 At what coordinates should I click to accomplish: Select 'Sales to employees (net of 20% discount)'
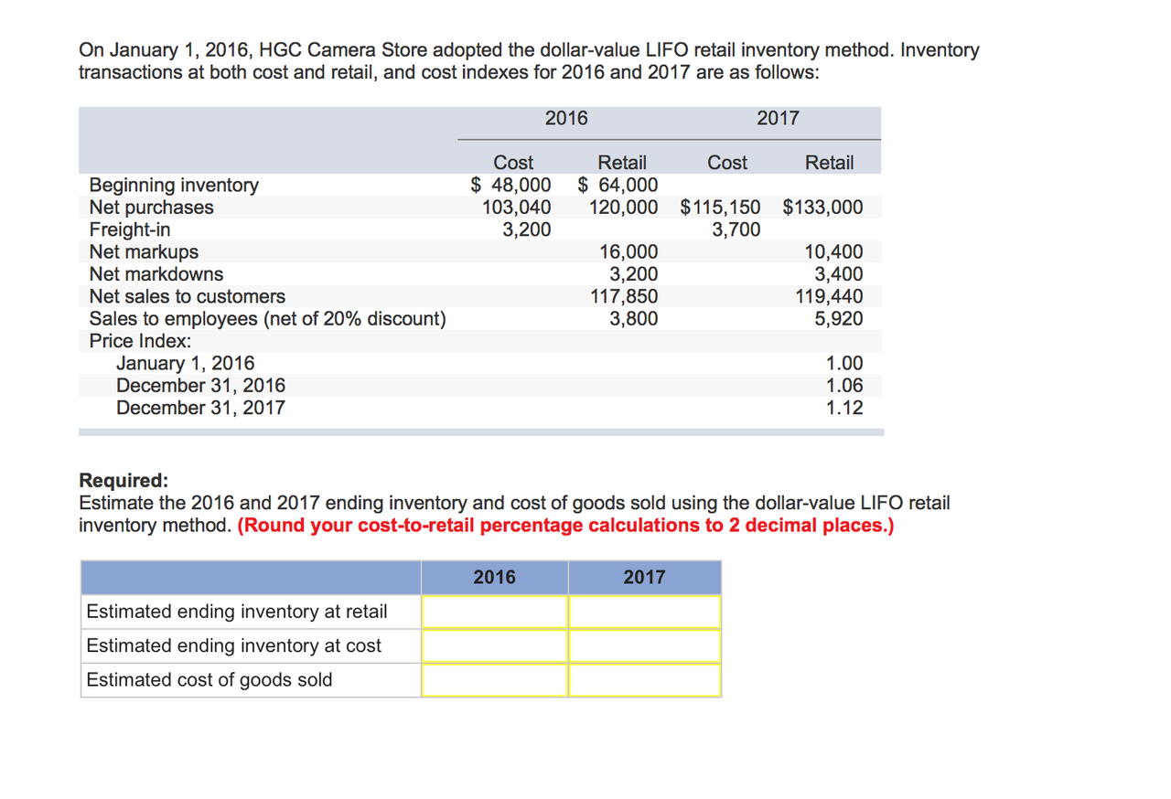pyautogui.click(x=267, y=319)
